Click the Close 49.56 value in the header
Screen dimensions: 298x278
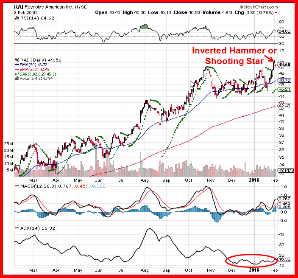click(187, 13)
